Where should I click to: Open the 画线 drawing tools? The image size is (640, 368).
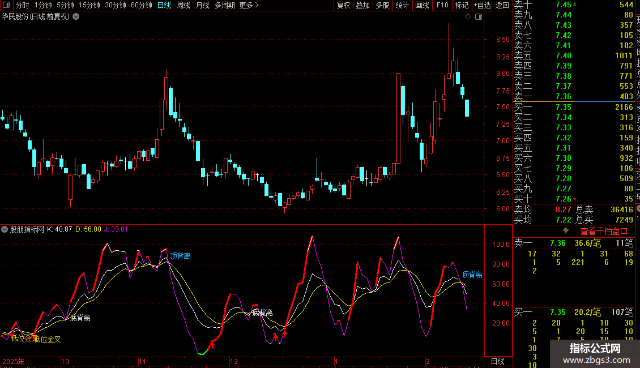pyautogui.click(x=422, y=5)
